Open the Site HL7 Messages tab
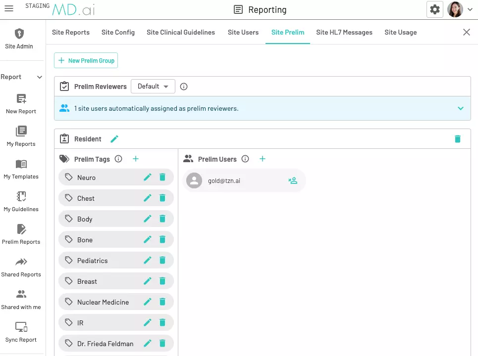478x356 pixels. tap(344, 32)
